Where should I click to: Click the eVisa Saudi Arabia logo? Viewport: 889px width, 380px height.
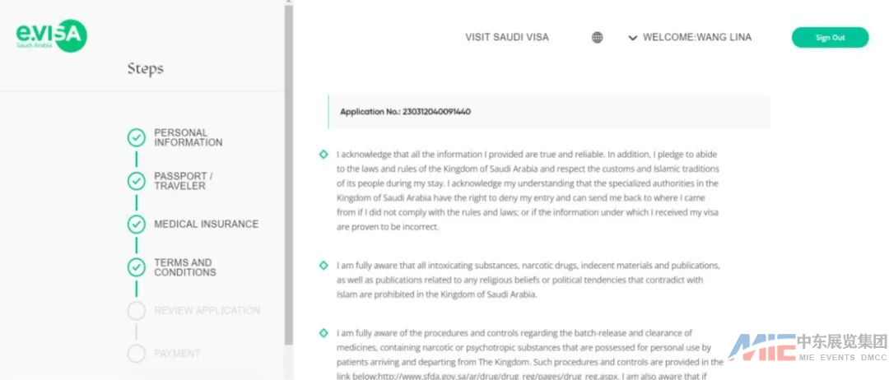[51, 35]
